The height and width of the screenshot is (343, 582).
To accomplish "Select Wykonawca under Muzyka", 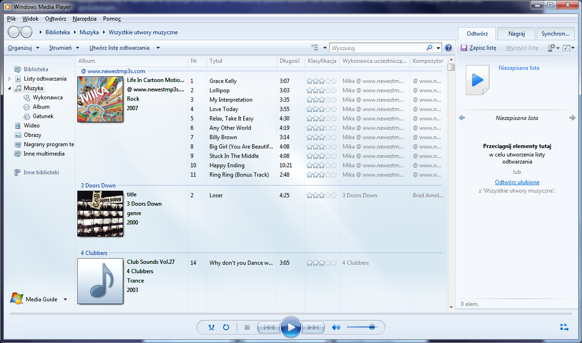I will (x=48, y=97).
